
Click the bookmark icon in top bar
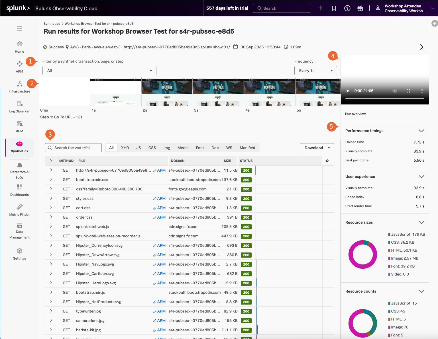point(334,8)
